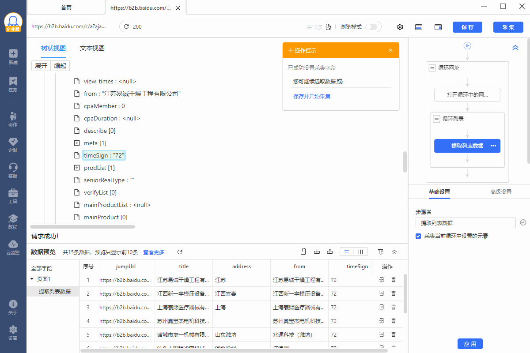Open the 设置 sidebar icon at bottom

pos(13,333)
